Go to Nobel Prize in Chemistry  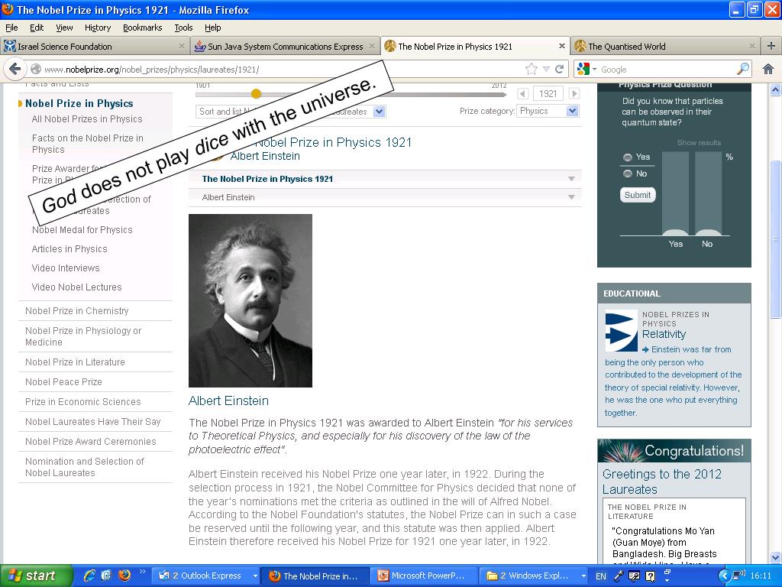pos(77,310)
